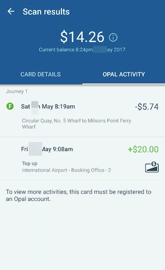
Task: Open the Sat May 8:19am journey
Action: point(83,115)
